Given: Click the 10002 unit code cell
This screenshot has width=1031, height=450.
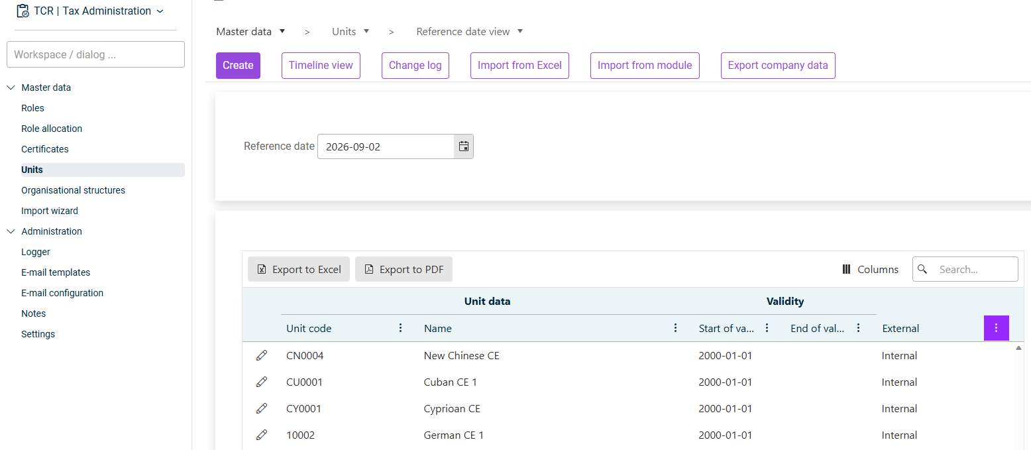Looking at the screenshot, I should (300, 435).
